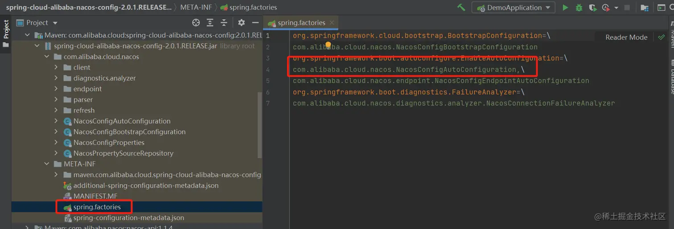Click the META-INF breadcrumb

click(196, 8)
